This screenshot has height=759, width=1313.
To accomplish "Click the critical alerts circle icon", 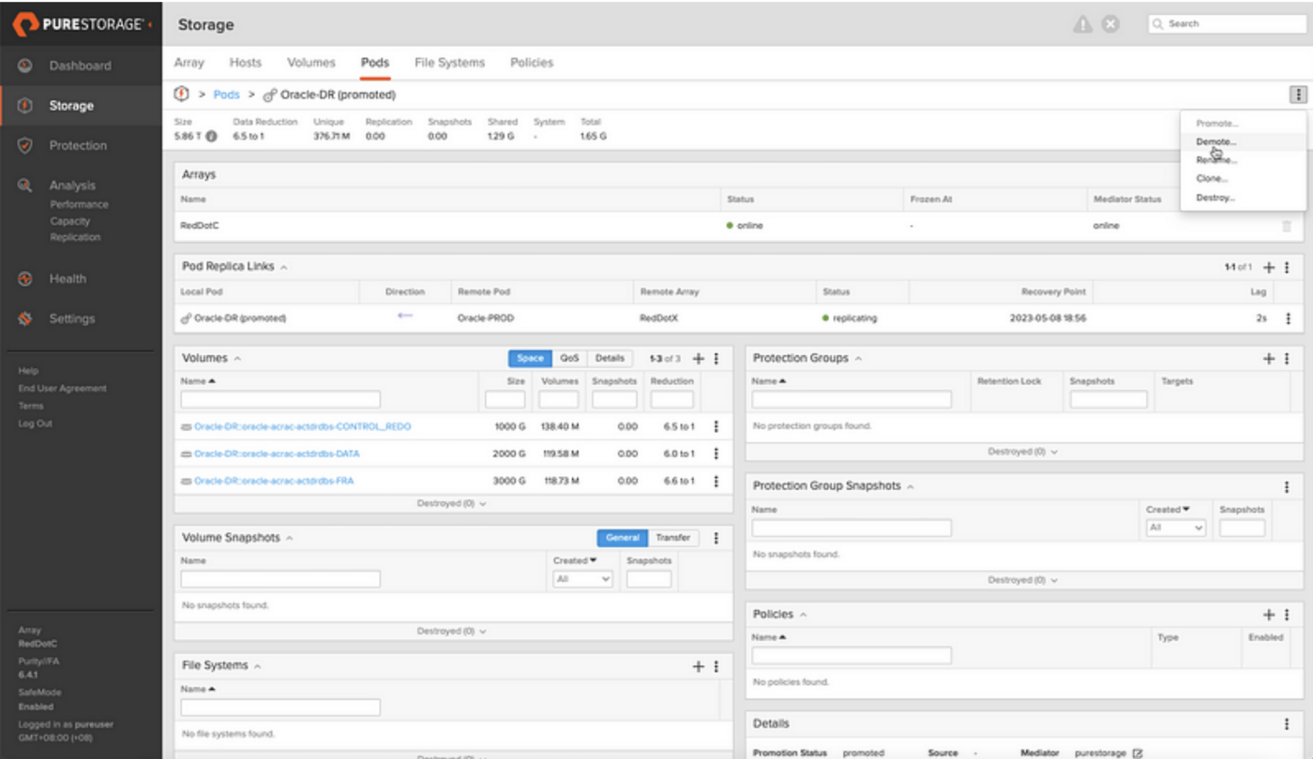I will pyautogui.click(x=1109, y=24).
